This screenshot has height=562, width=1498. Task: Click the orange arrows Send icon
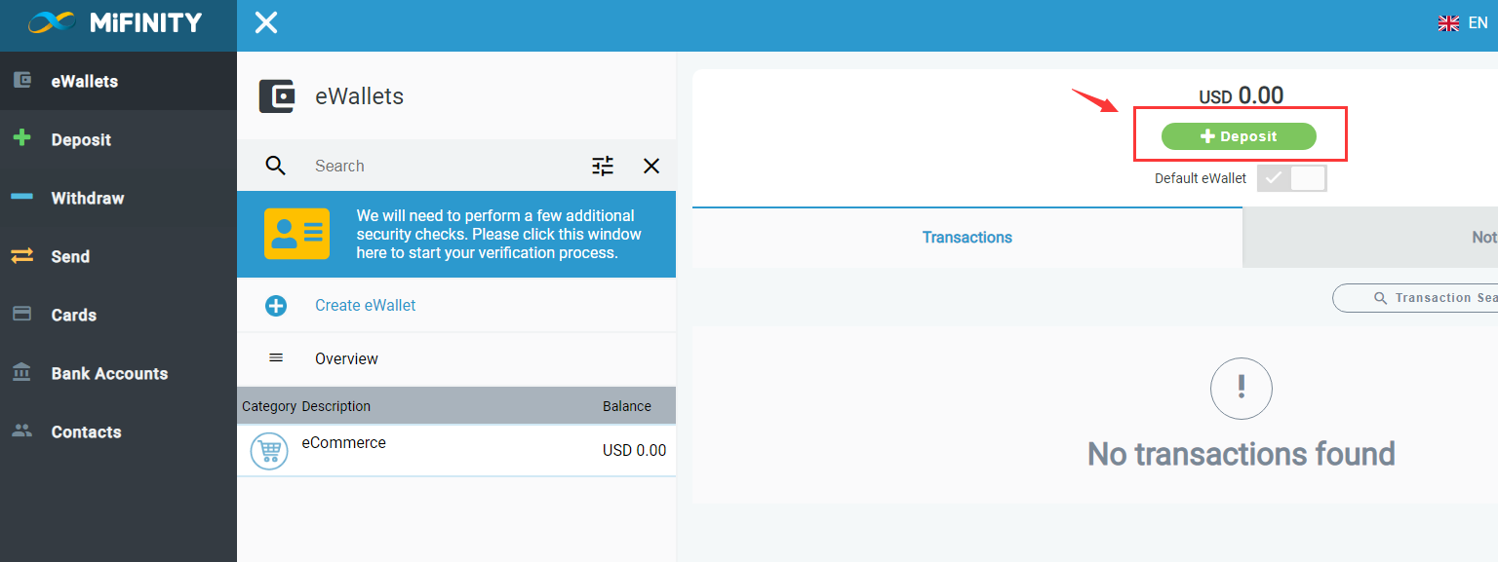tap(21, 256)
